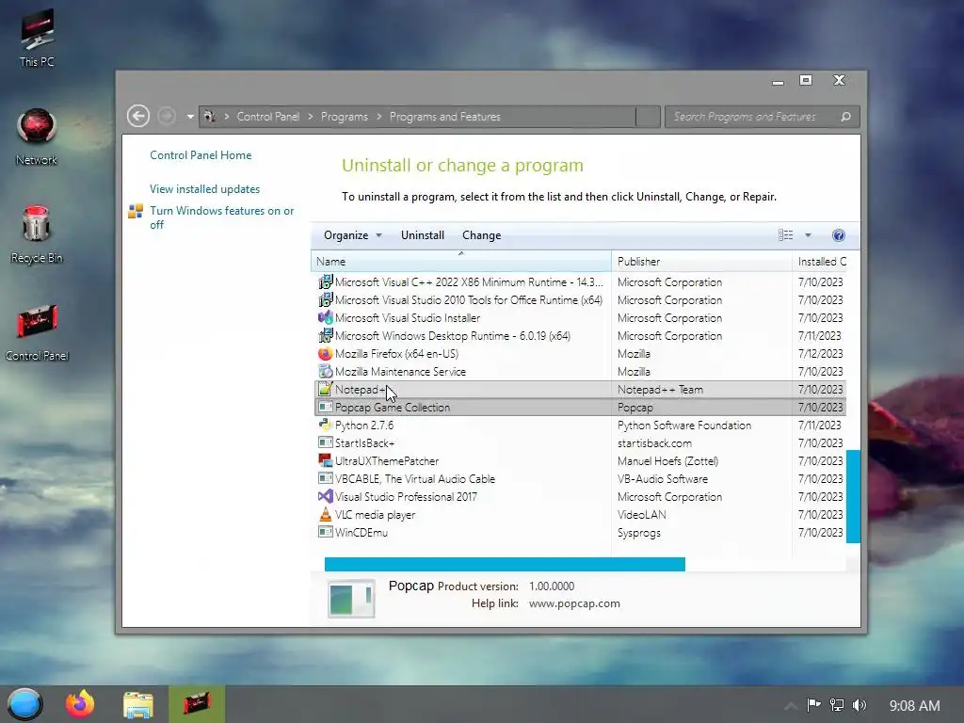Click the VLC media player cone icon

click(325, 515)
